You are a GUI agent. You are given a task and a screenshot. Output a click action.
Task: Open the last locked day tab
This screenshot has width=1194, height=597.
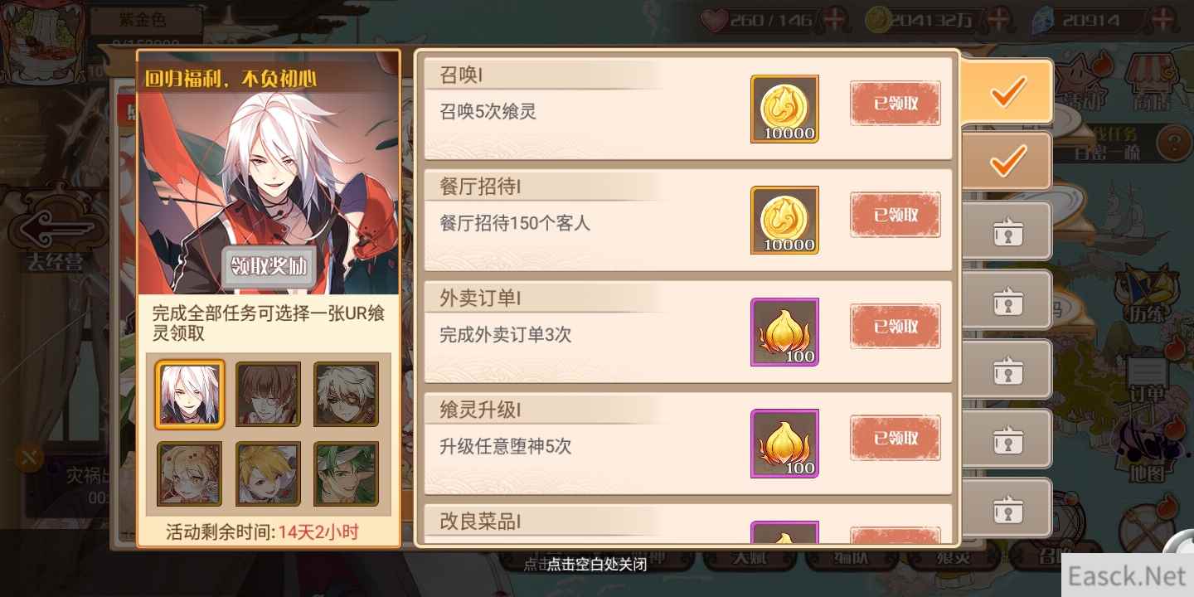click(x=1007, y=507)
